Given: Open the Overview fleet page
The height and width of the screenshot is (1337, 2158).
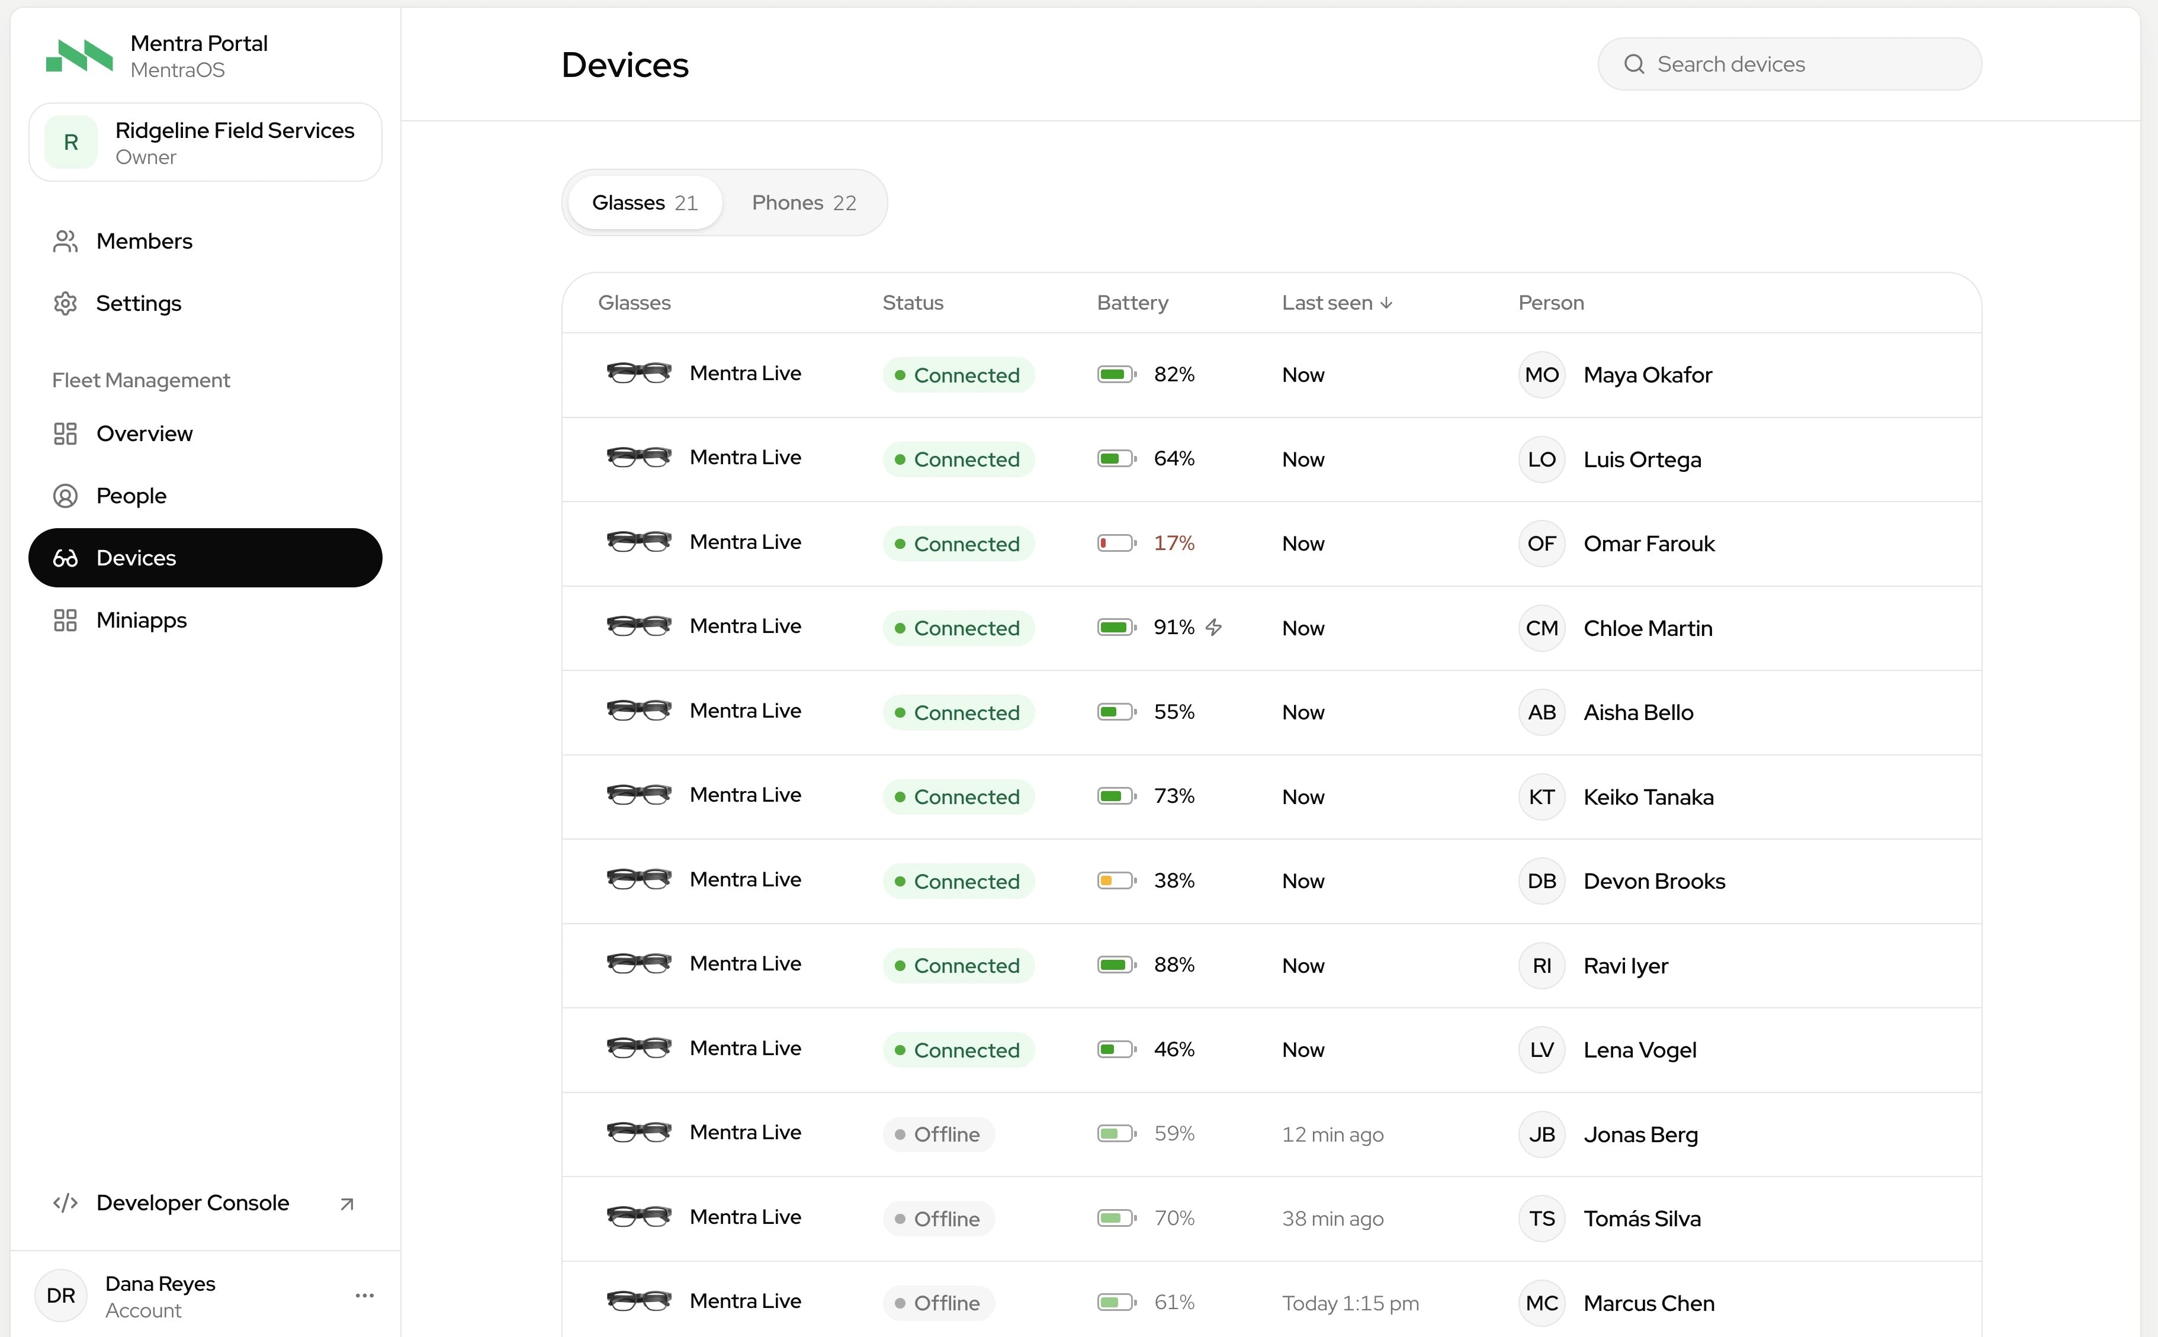Looking at the screenshot, I should [x=205, y=433].
